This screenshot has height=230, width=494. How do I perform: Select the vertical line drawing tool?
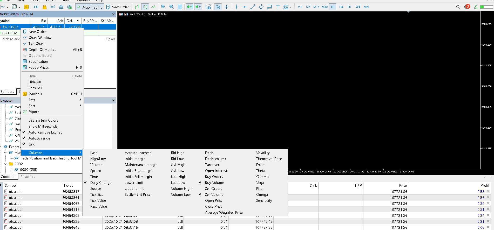(x=236, y=7)
